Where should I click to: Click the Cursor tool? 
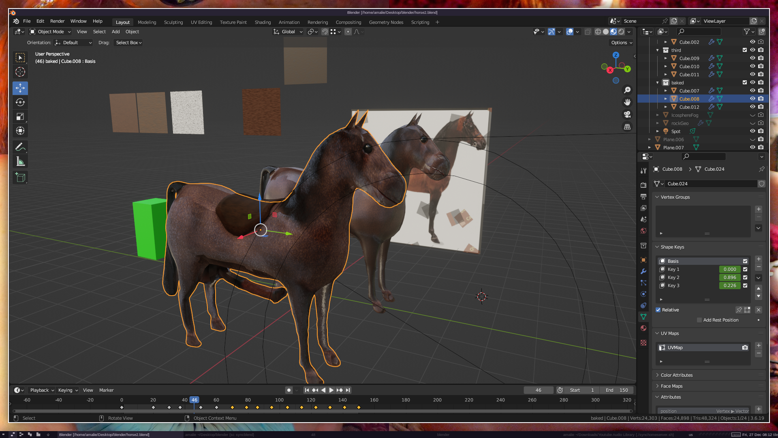pos(20,72)
